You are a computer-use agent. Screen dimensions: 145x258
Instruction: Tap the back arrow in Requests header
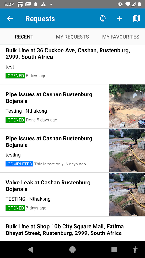pos(10,18)
